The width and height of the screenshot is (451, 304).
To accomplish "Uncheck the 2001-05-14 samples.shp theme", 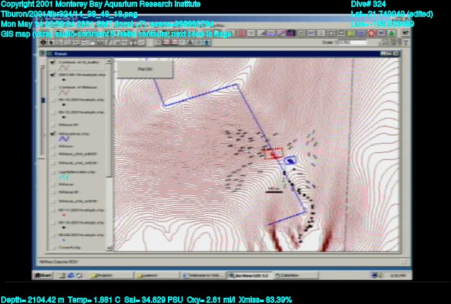I will (52, 74).
